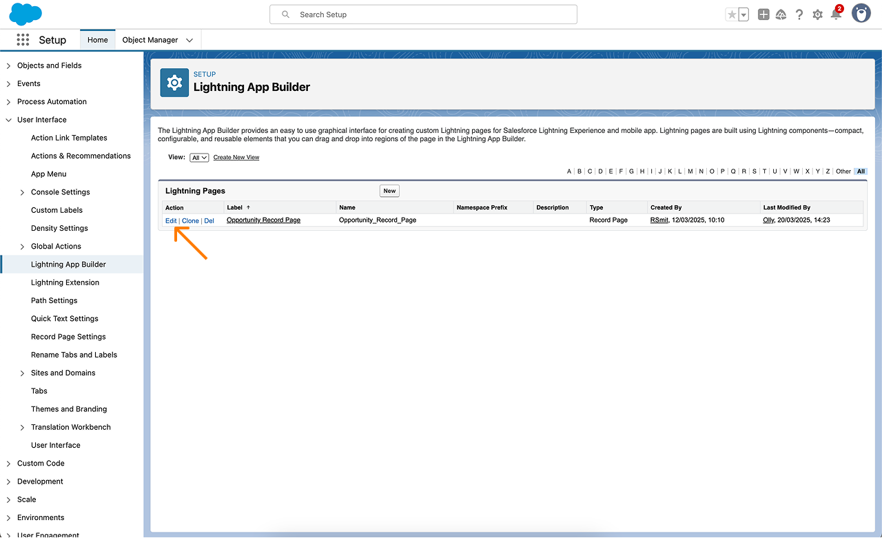The width and height of the screenshot is (882, 538).
Task: Edit the Opportunity Record Page
Action: [x=171, y=221]
